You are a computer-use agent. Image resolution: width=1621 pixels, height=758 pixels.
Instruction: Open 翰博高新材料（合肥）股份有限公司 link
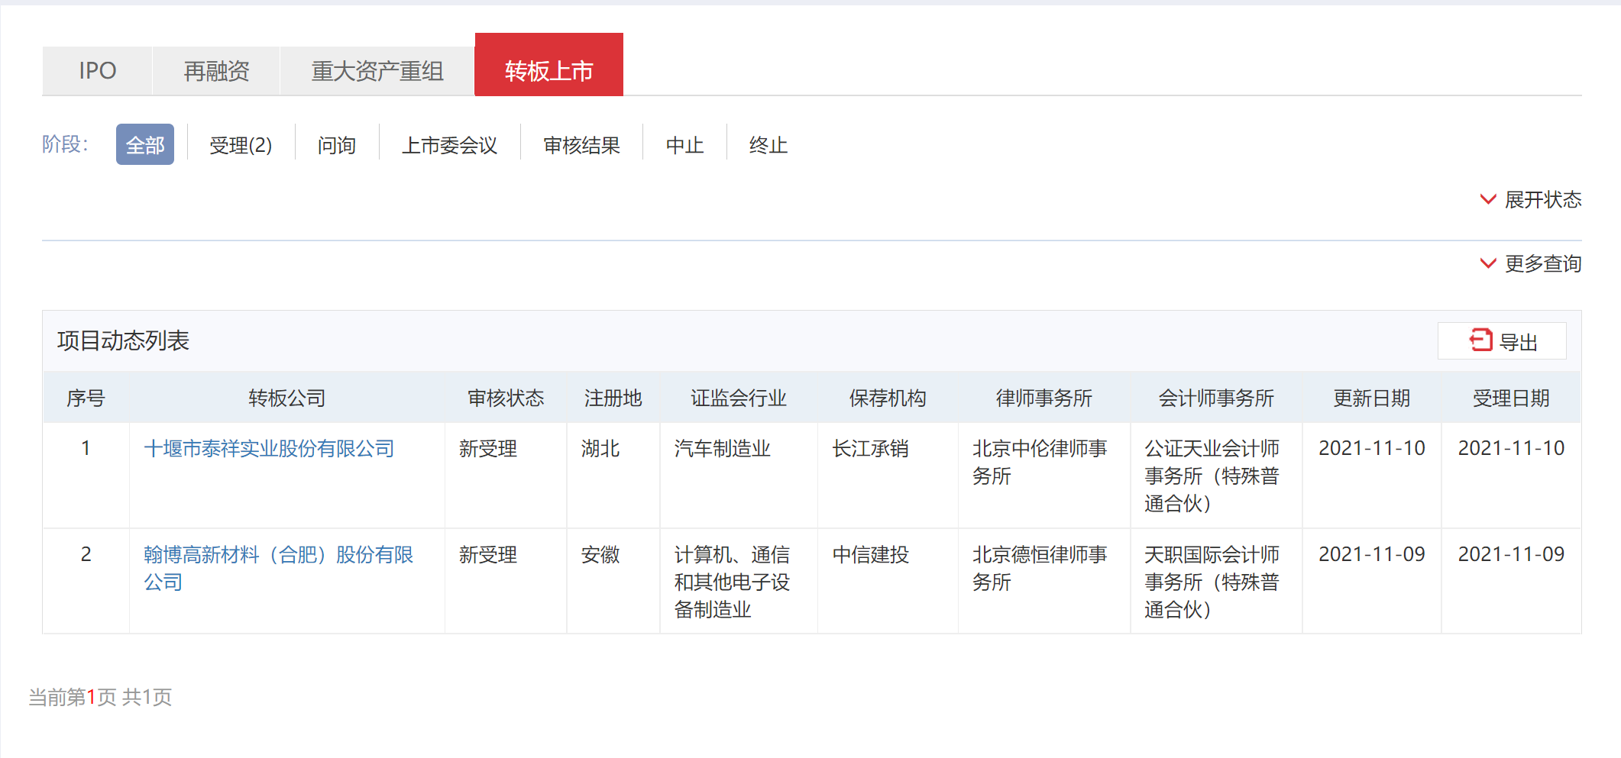(x=278, y=555)
